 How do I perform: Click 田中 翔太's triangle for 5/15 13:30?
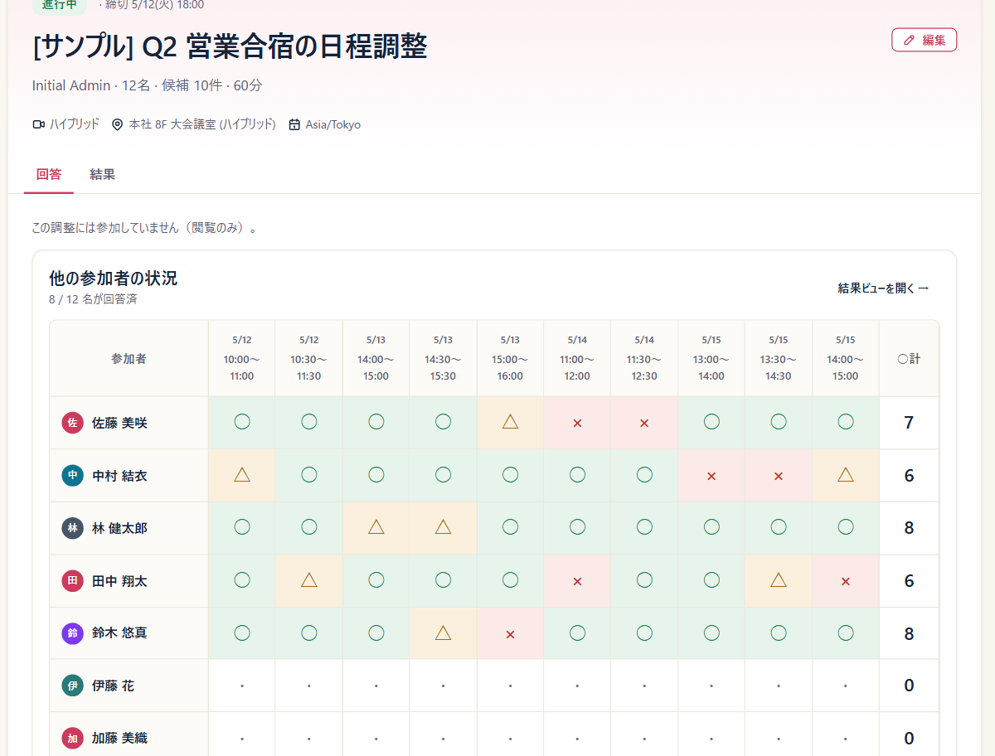click(x=778, y=580)
